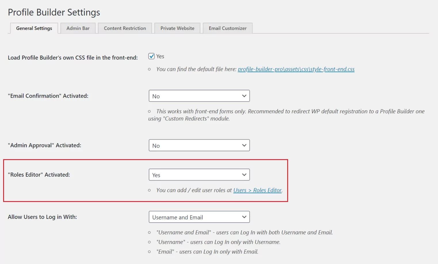Click the Allow Users to Log in With label

(42, 217)
